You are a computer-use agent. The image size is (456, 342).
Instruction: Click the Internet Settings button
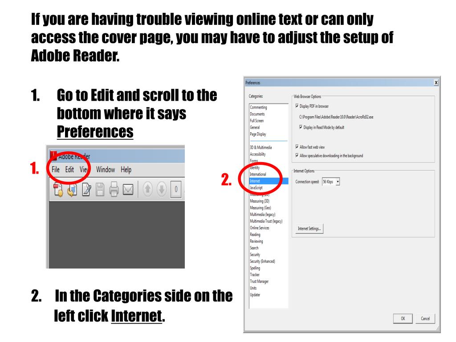coord(309,228)
